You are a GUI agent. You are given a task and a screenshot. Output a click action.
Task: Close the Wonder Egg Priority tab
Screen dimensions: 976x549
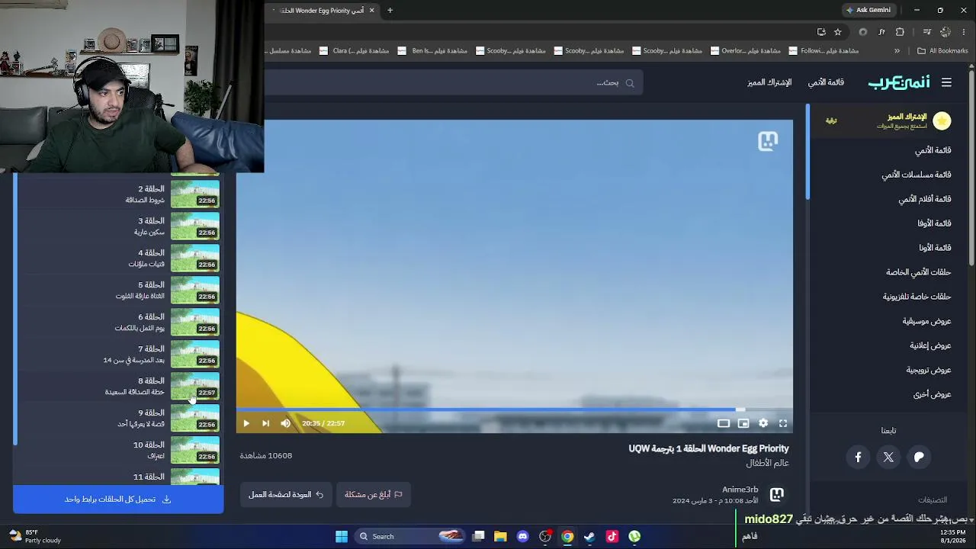click(371, 10)
